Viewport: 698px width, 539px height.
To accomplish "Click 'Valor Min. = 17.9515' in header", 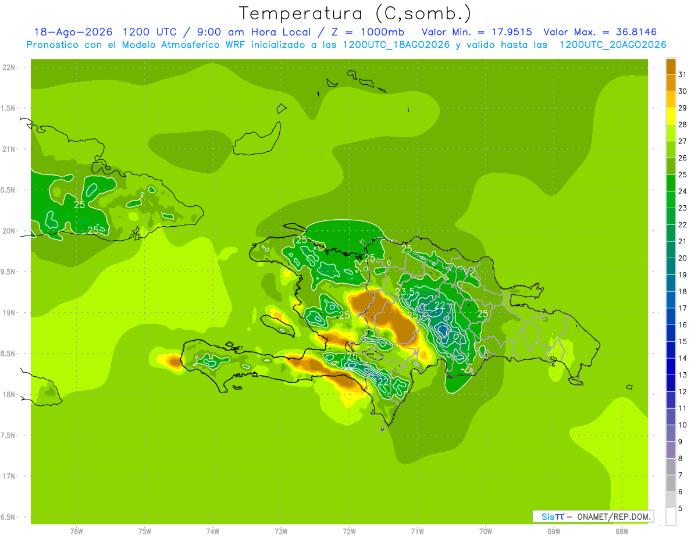I will (476, 32).
